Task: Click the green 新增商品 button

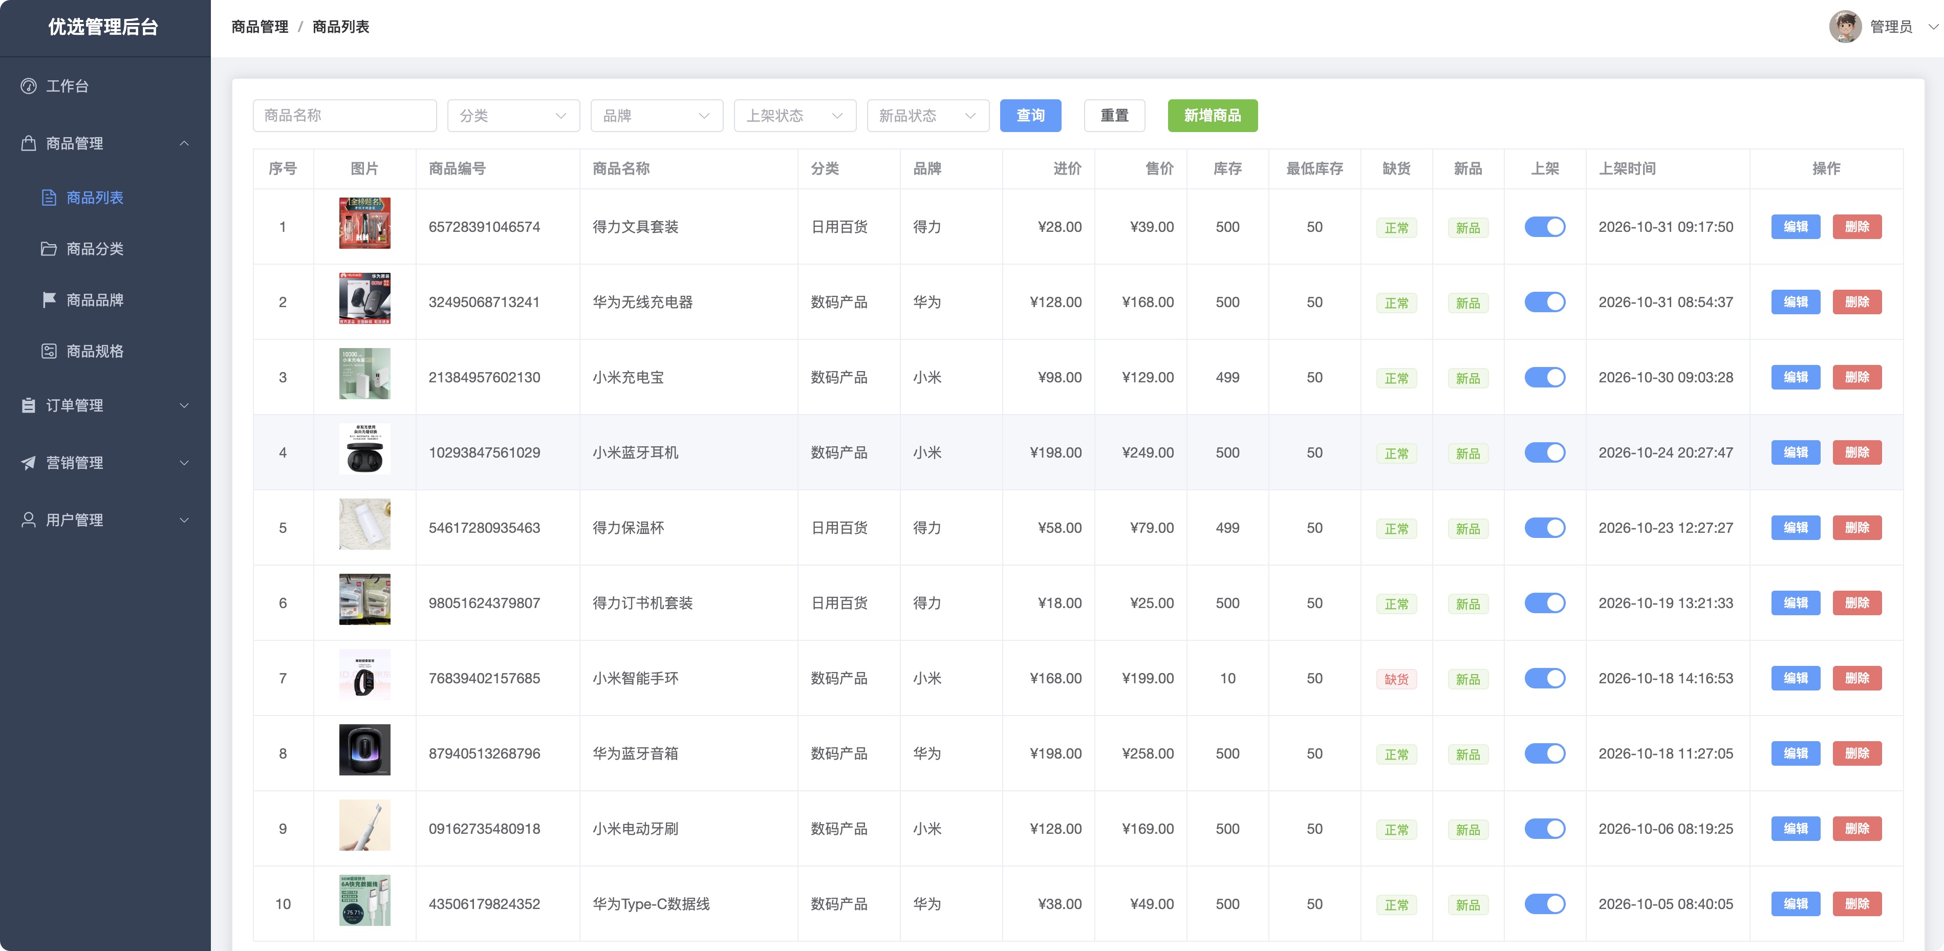Action: (x=1212, y=116)
